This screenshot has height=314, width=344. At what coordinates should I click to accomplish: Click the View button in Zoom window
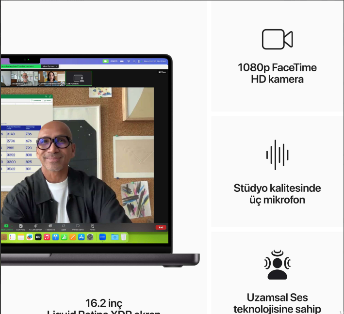click(x=163, y=72)
